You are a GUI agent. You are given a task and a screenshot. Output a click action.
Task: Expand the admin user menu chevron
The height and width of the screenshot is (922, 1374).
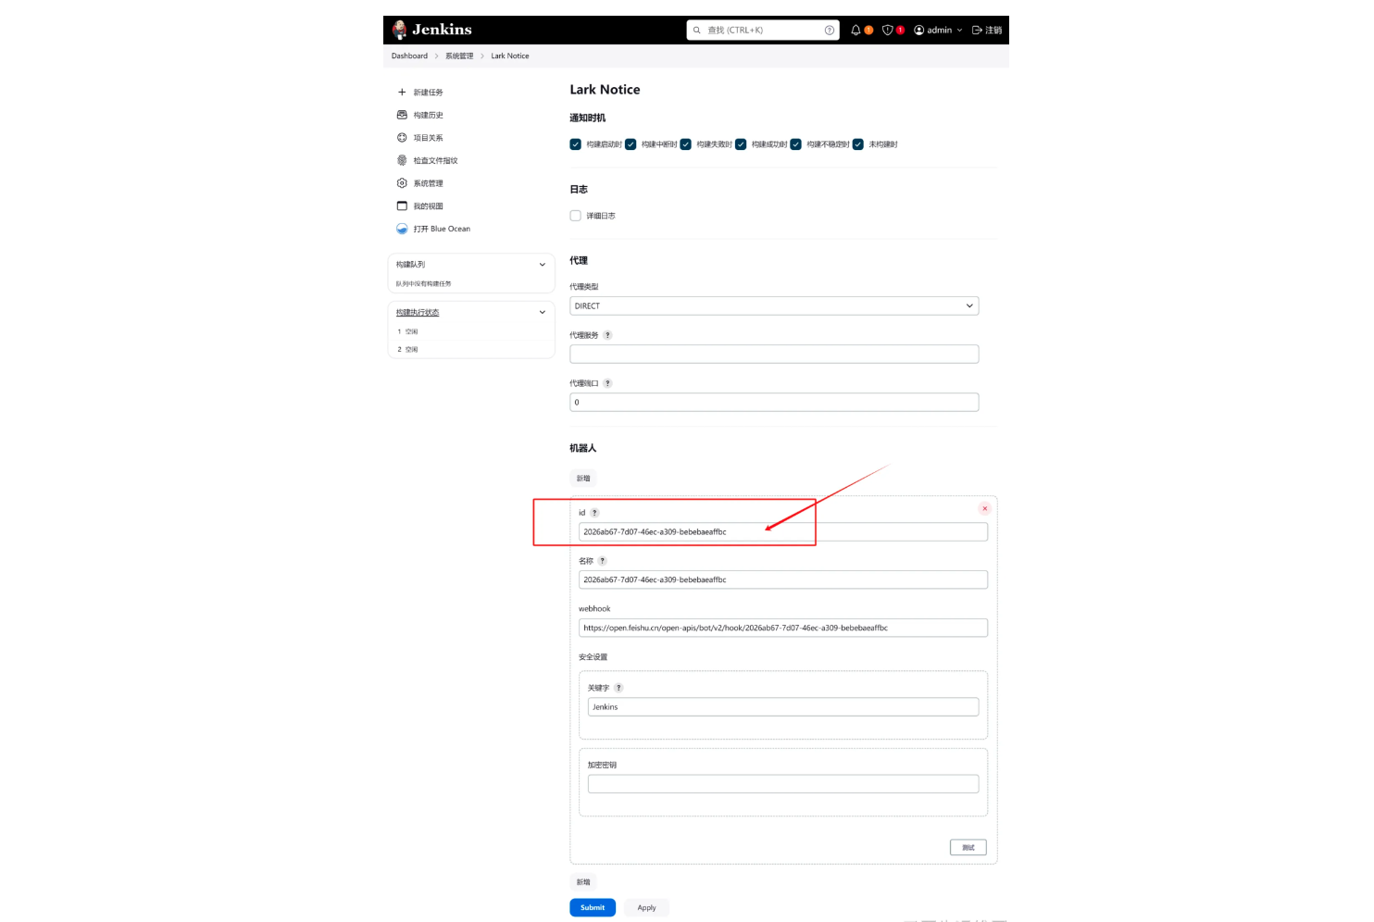click(x=959, y=30)
